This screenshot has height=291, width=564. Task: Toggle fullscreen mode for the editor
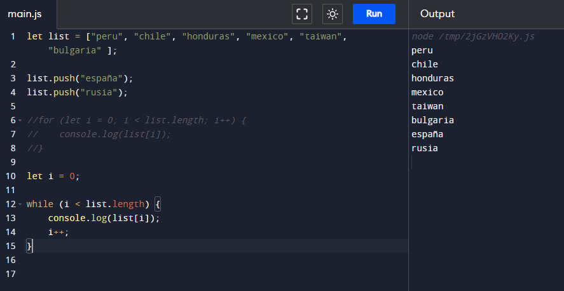click(x=302, y=14)
